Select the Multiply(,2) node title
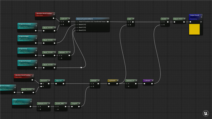Image resolution: width=212 pixels, height=119 pixels. [130, 81]
